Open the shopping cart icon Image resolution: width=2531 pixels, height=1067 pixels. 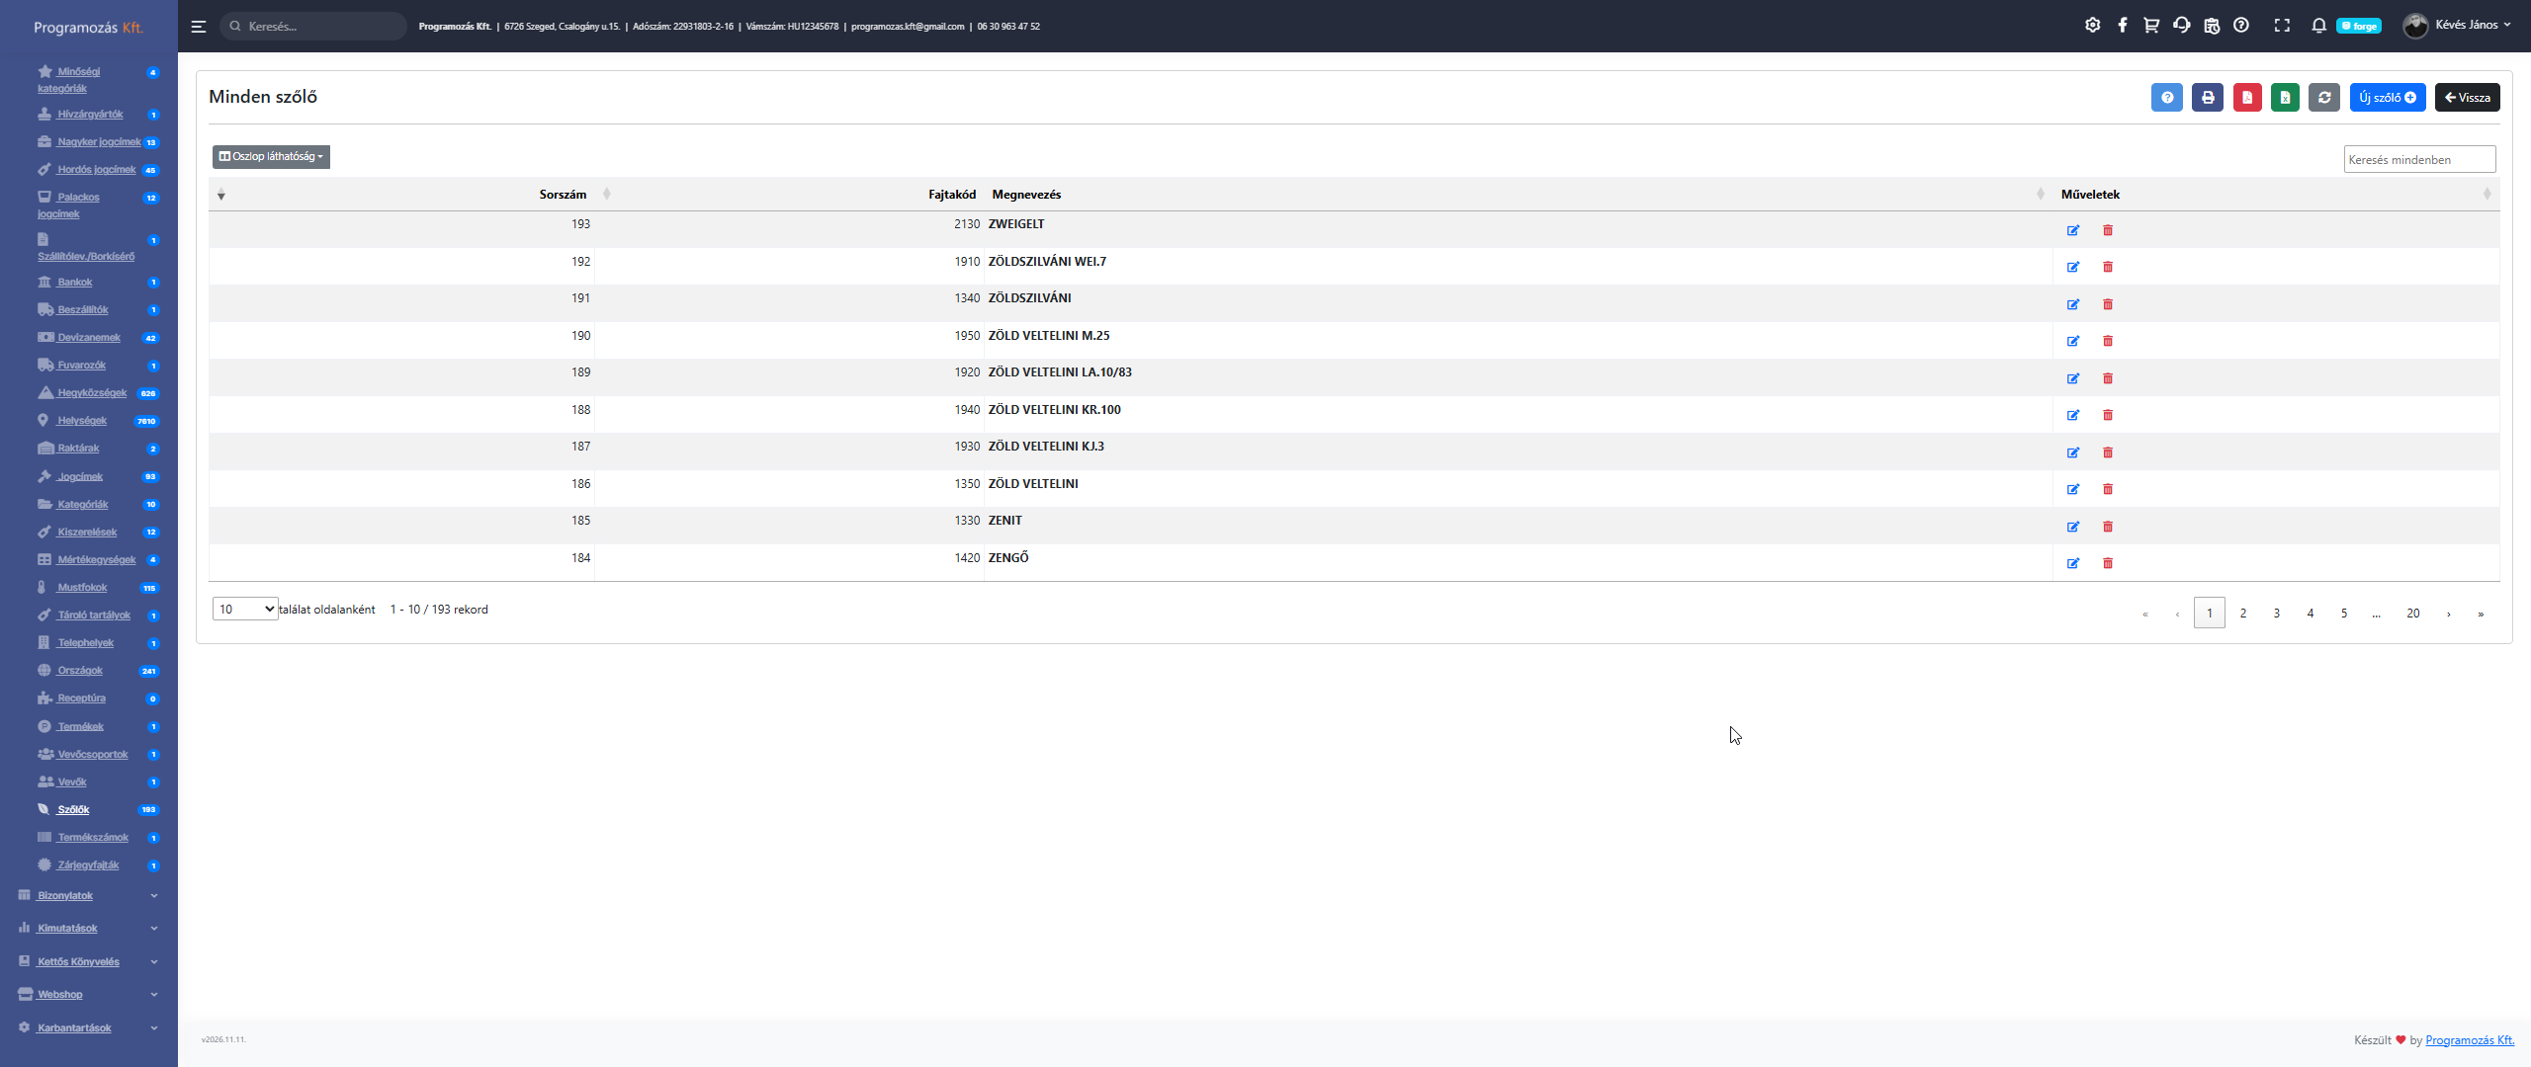click(x=2151, y=26)
